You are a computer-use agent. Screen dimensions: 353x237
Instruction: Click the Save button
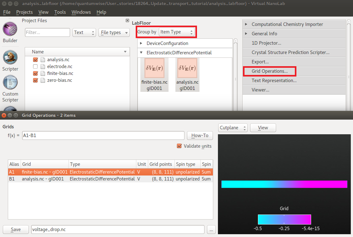coord(16,230)
